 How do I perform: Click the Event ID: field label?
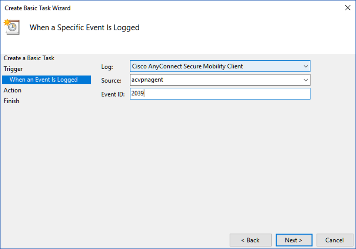112,94
